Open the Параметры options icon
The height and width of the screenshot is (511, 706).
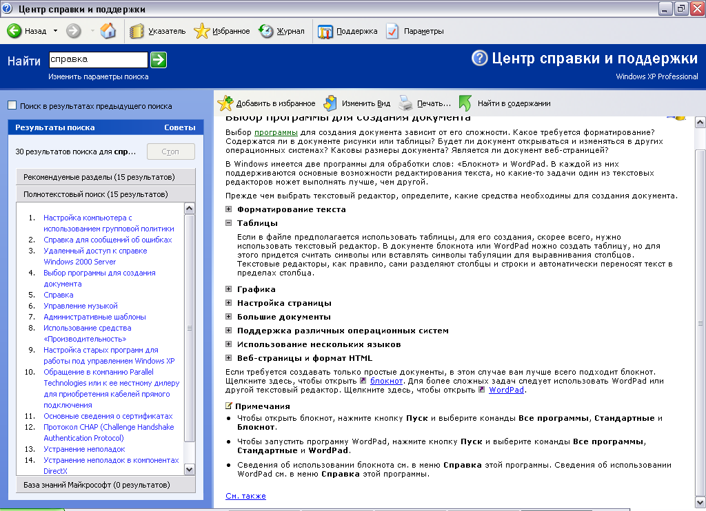coord(392,31)
